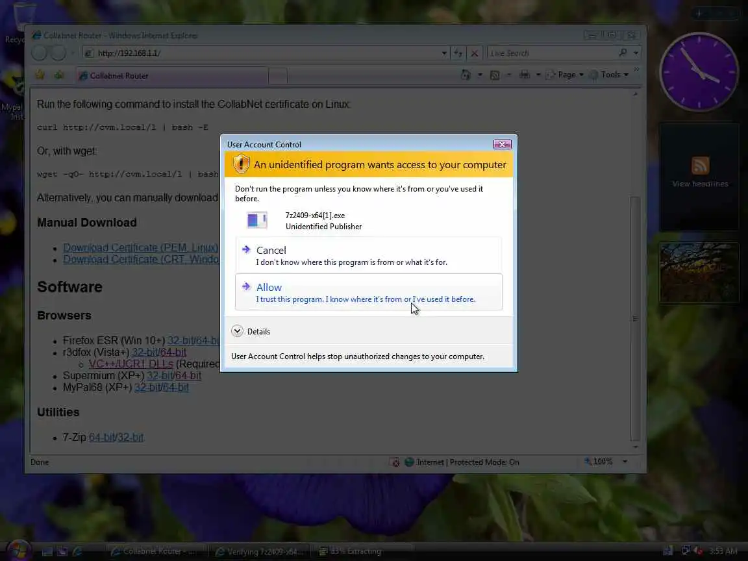Screen dimensions: 748x561
Task: Click the 7z2409-x64[1].exe file name text
Action: [x=315, y=215]
